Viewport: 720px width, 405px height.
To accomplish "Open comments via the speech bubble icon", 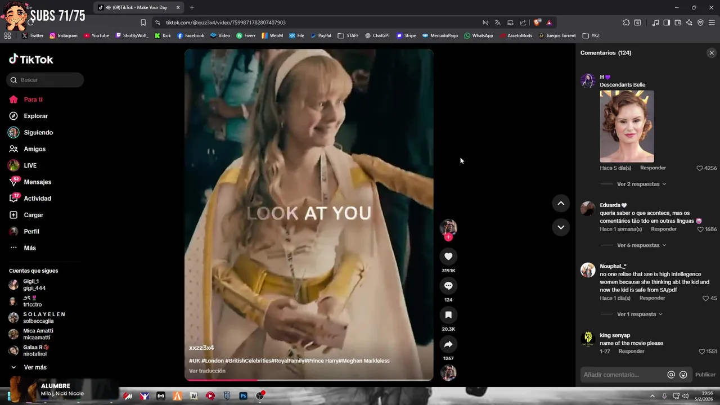I will [448, 286].
